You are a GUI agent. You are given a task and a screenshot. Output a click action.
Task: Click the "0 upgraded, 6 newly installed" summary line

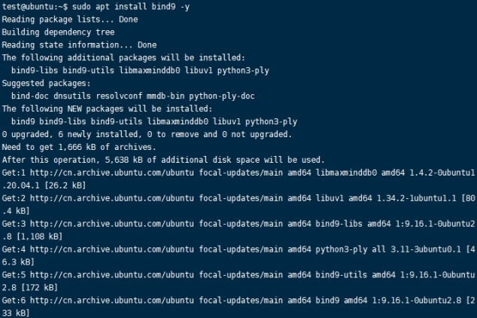[x=146, y=134]
